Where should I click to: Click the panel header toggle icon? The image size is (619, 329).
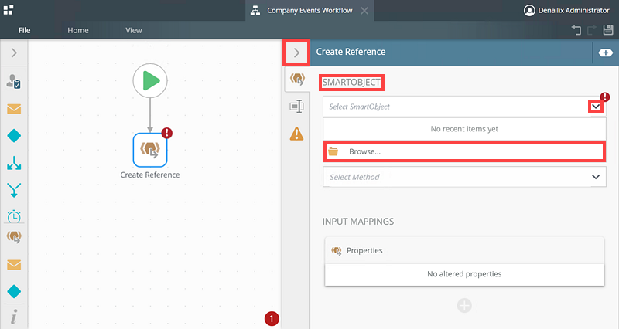605,53
